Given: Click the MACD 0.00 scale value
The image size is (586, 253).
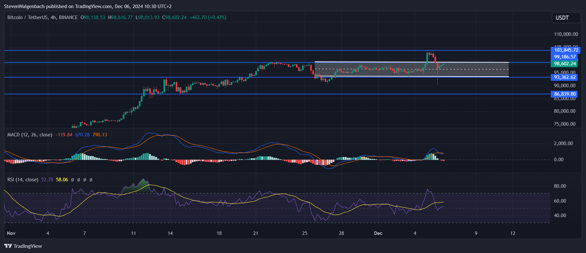Looking at the screenshot, I should coord(559,160).
